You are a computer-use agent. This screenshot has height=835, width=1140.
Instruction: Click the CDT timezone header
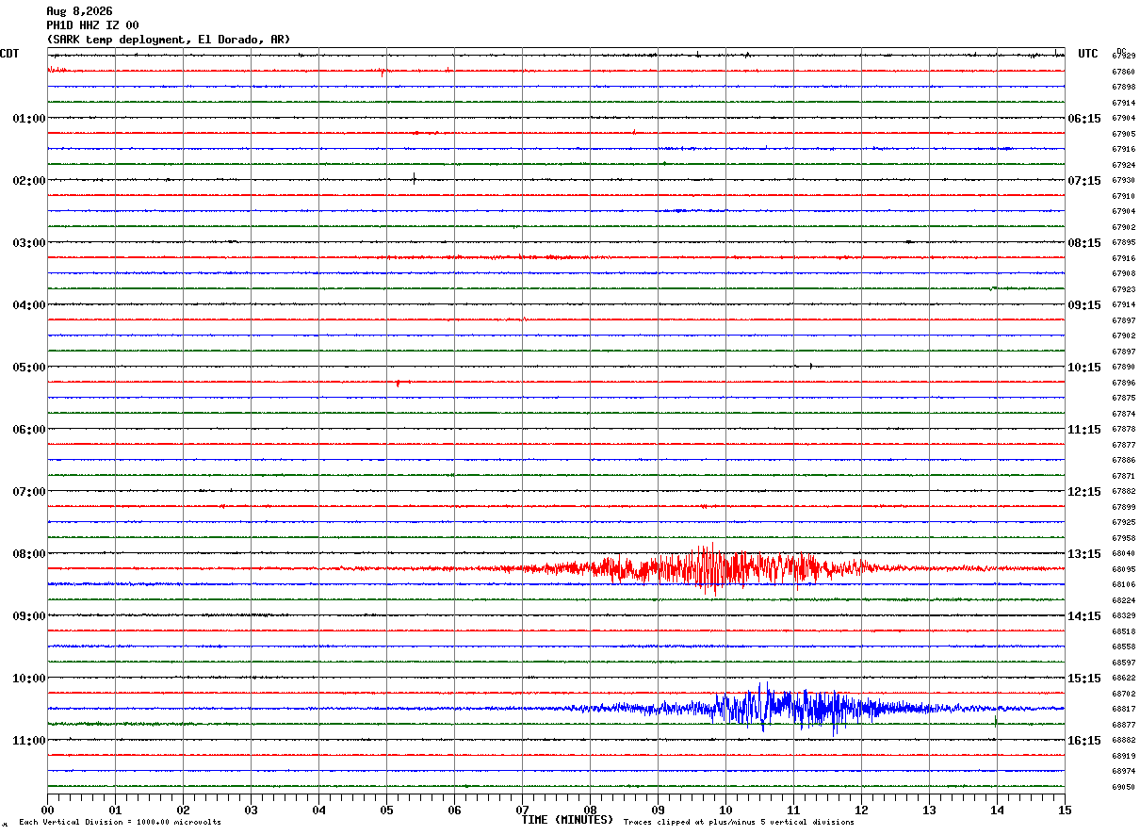point(9,54)
